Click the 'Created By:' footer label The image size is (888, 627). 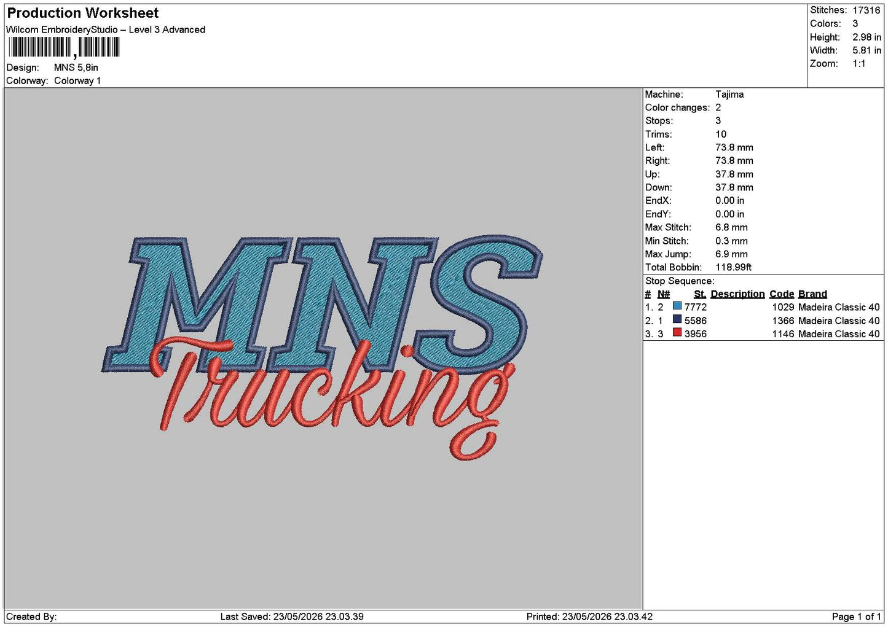click(31, 617)
